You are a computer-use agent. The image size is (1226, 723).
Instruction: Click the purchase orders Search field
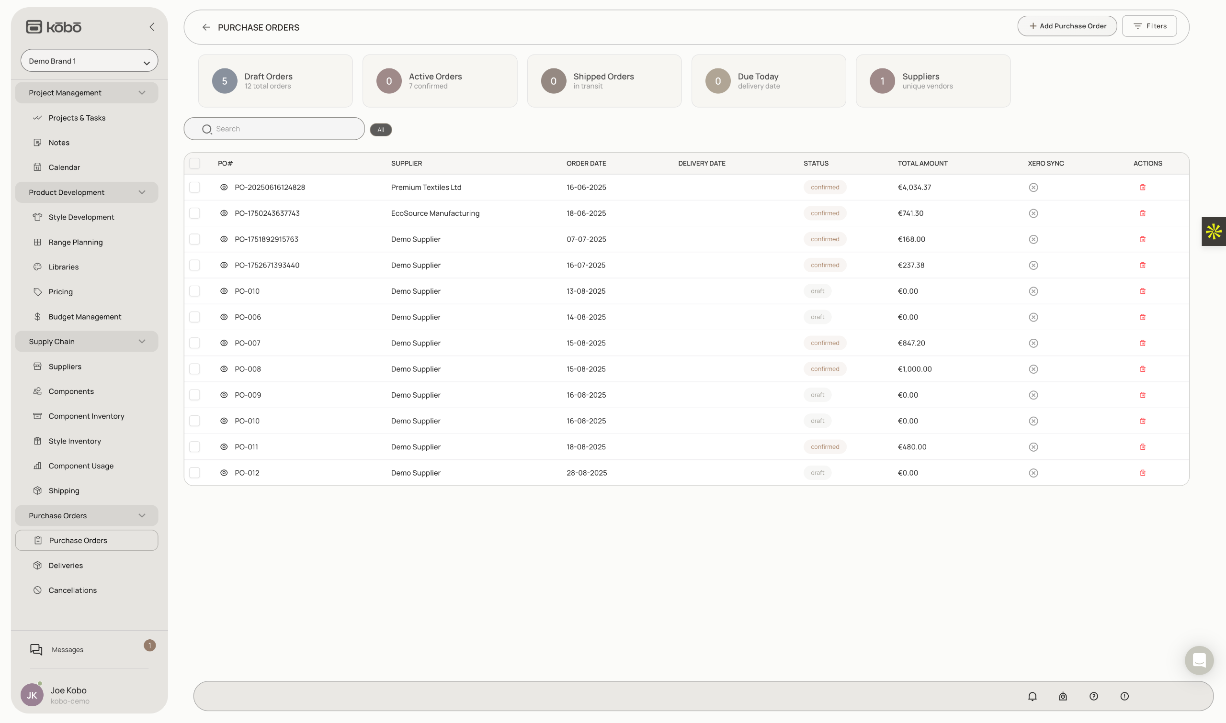click(x=283, y=129)
